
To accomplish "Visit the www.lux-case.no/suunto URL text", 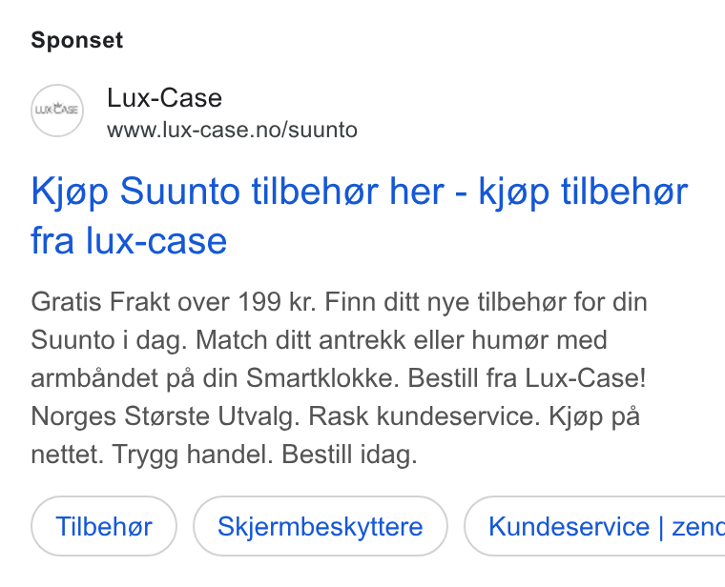I will pyautogui.click(x=232, y=130).
